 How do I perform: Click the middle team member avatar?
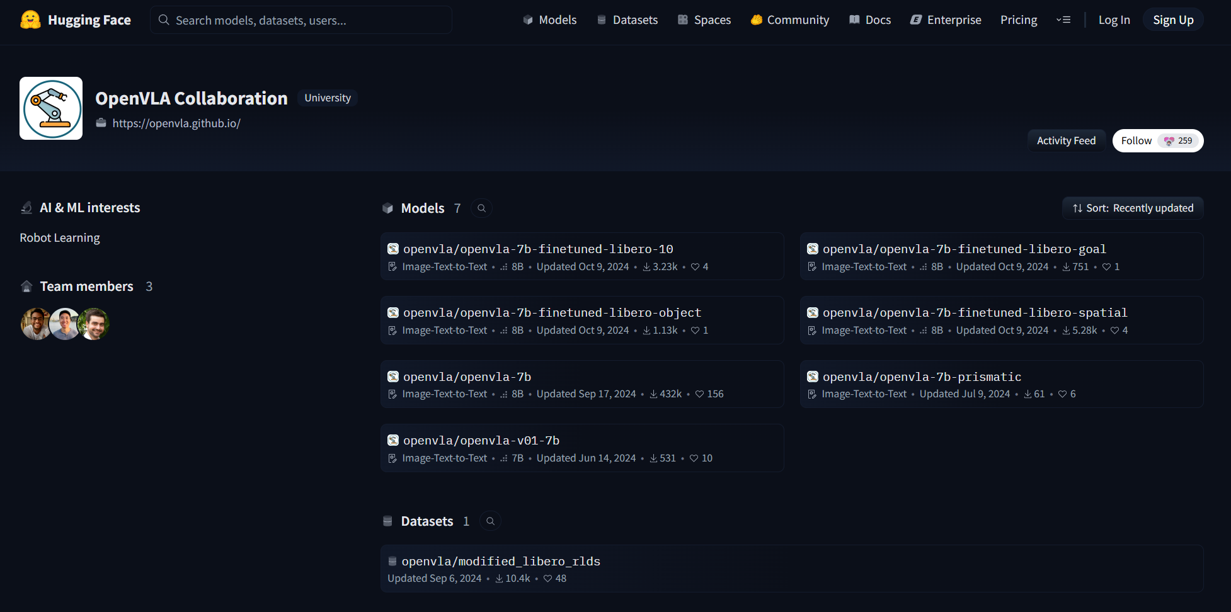coord(64,324)
